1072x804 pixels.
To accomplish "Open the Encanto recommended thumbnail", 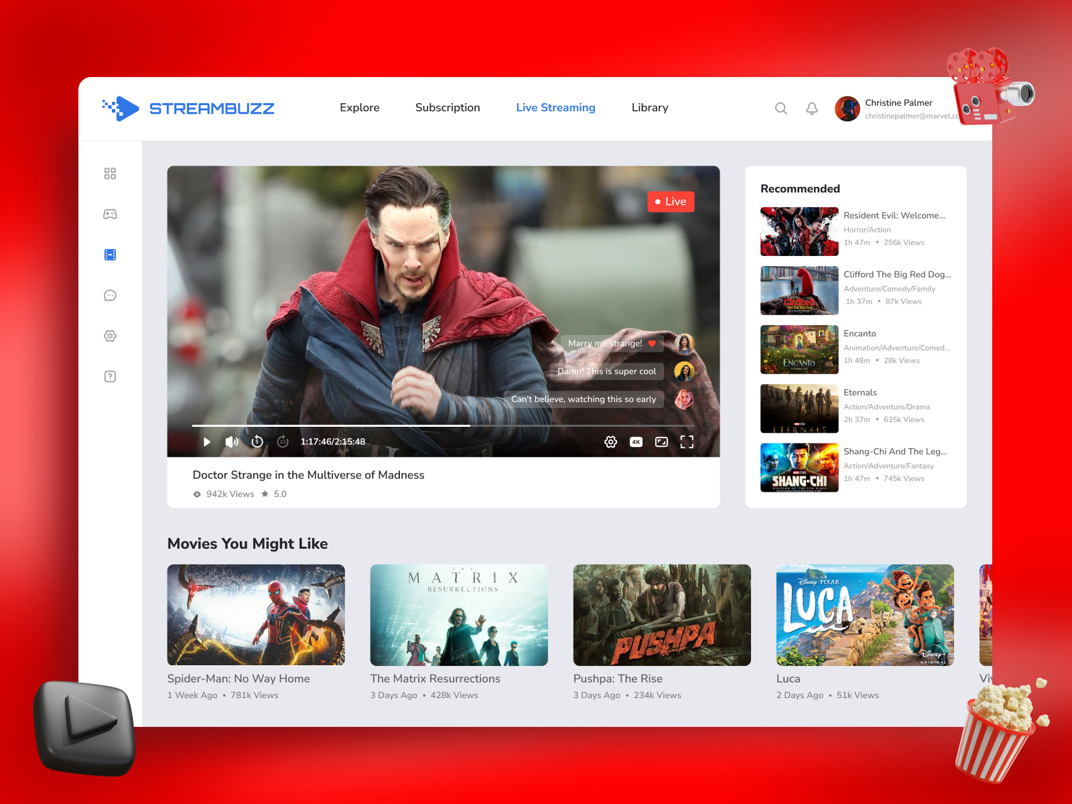I will point(799,349).
